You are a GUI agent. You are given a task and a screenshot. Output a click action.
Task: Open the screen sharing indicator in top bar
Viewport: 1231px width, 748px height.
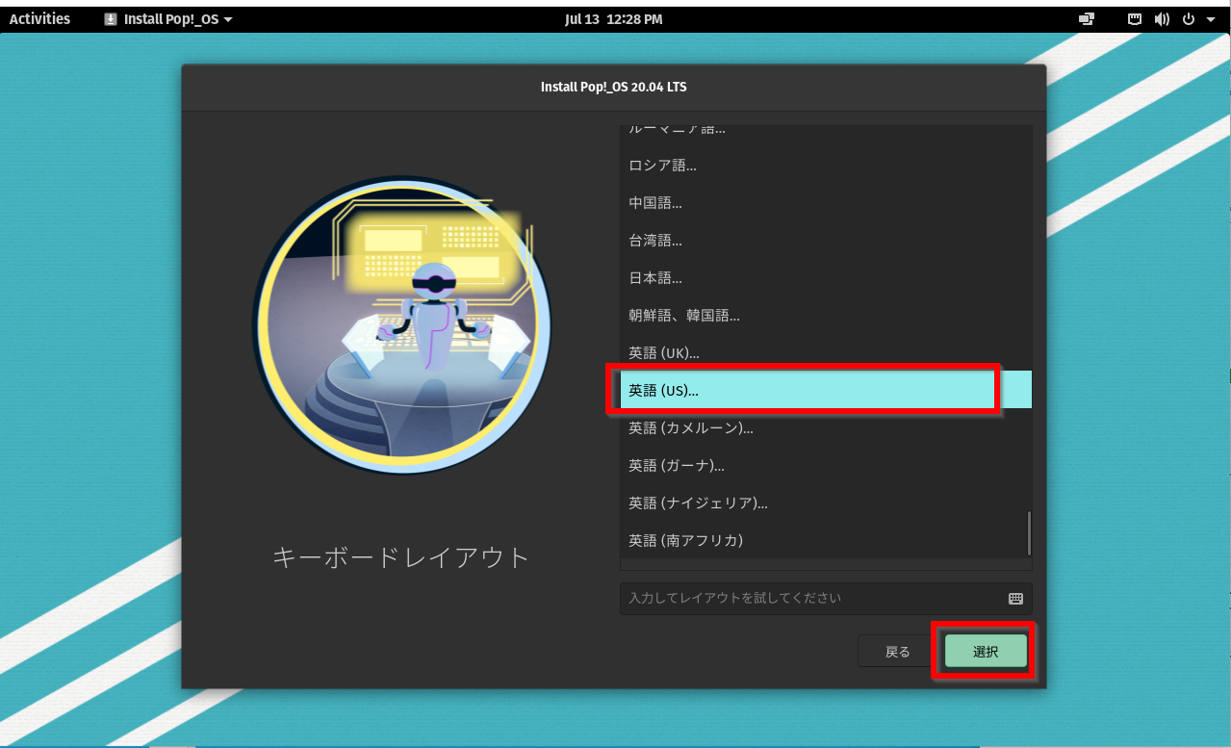1087,19
